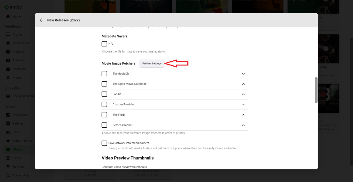Image resolution: width=353 pixels, height=182 pixels.
Task: Click the server Settings gear icon
Action: pos(8,124)
